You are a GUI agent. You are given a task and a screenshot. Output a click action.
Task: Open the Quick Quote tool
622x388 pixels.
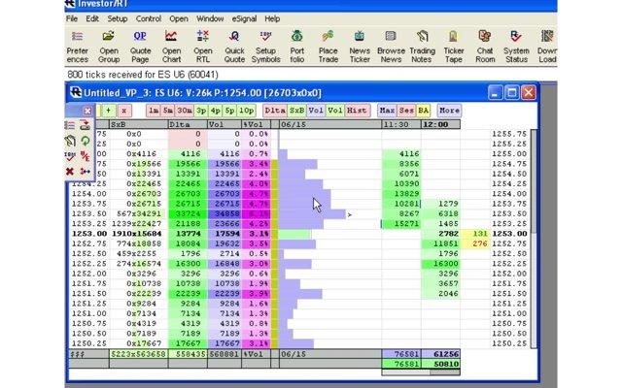pos(234,47)
